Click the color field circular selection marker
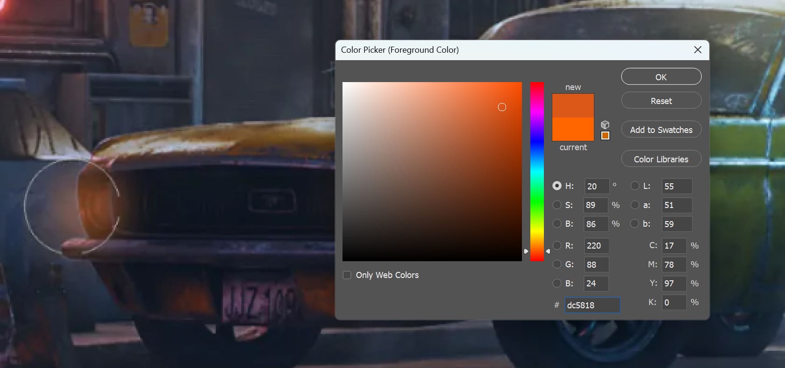This screenshot has width=785, height=368. 502,107
